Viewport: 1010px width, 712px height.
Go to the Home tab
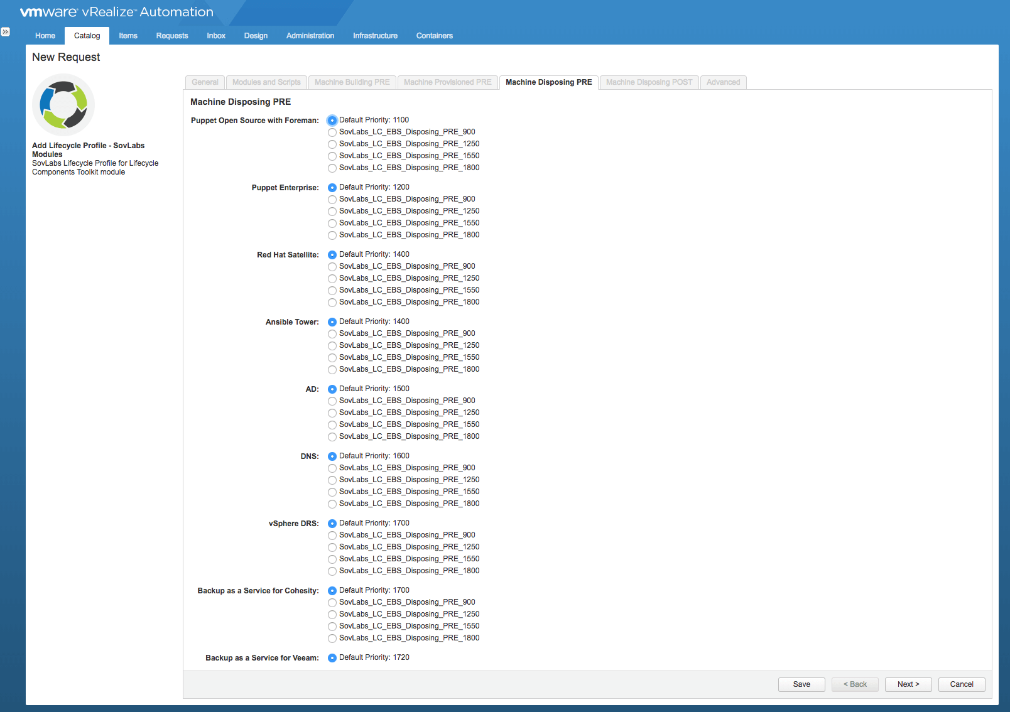point(45,36)
